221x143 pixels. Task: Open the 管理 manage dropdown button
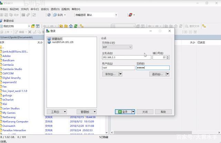(87, 112)
